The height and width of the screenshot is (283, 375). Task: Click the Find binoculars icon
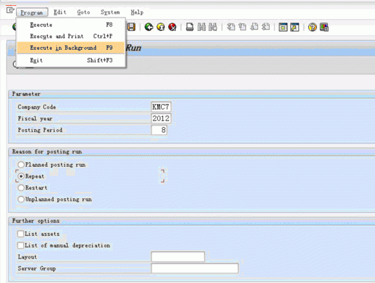(x=201, y=27)
